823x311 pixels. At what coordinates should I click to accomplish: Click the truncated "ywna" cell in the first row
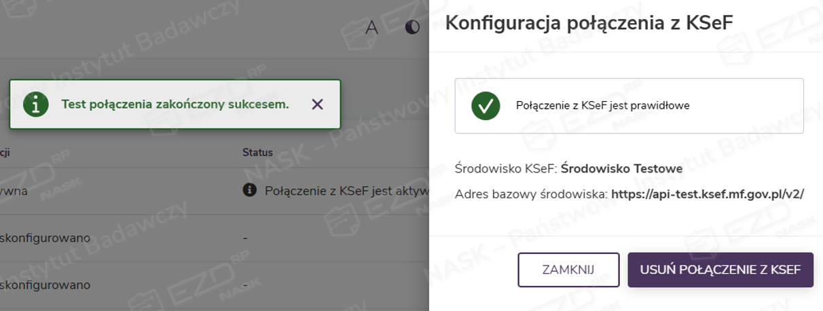[14, 191]
